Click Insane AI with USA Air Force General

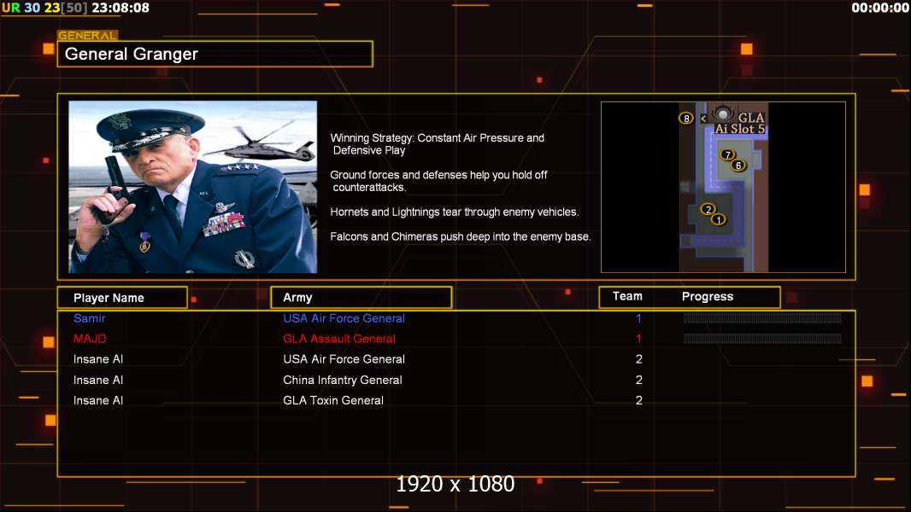pyautogui.click(x=98, y=359)
